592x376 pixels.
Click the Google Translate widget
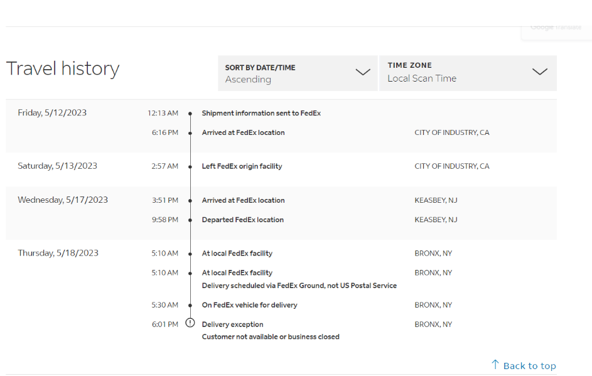click(x=556, y=28)
